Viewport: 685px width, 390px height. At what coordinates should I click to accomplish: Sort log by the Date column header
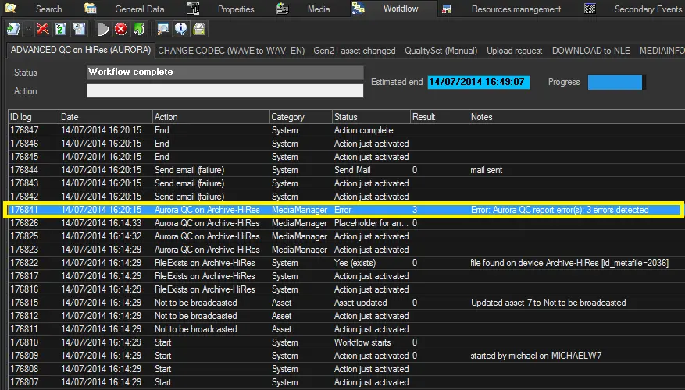pyautogui.click(x=105, y=117)
